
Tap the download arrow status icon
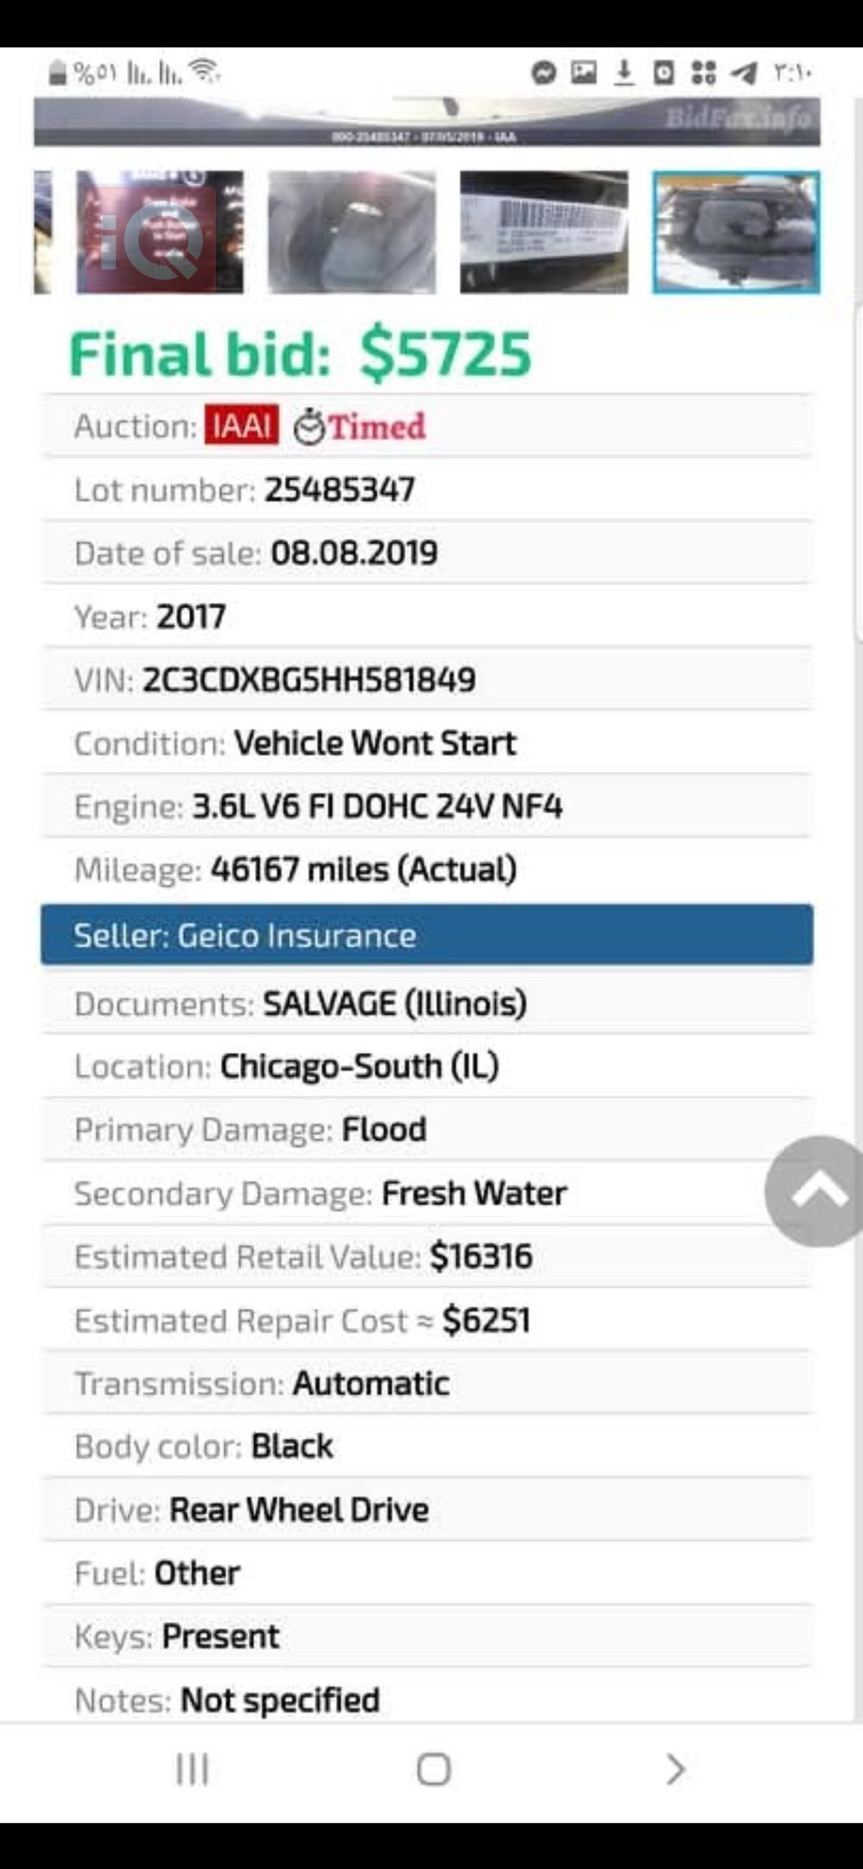click(x=624, y=73)
